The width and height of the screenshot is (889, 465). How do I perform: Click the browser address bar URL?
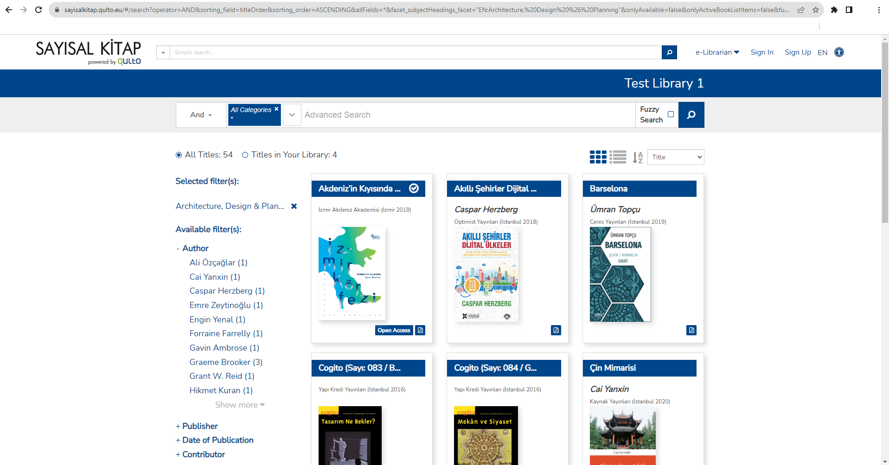coord(426,10)
